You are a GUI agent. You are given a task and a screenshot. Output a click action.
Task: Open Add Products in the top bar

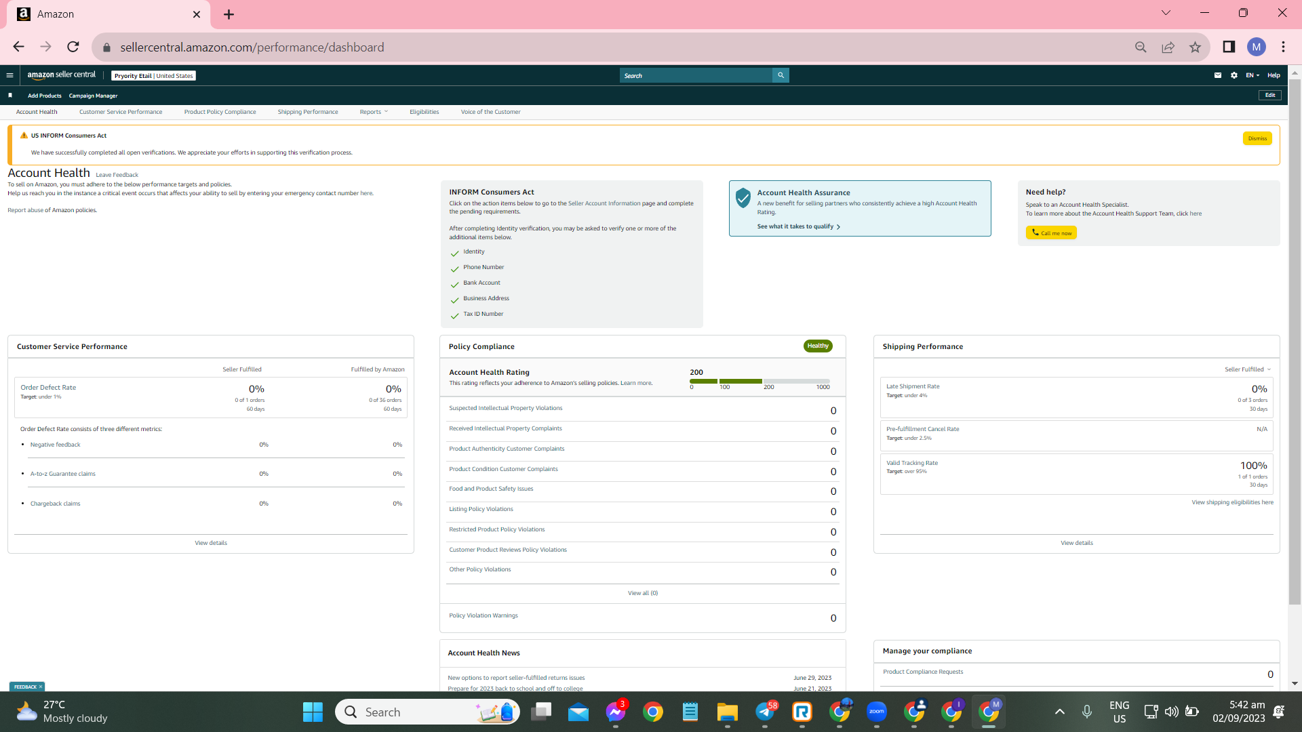pos(44,96)
